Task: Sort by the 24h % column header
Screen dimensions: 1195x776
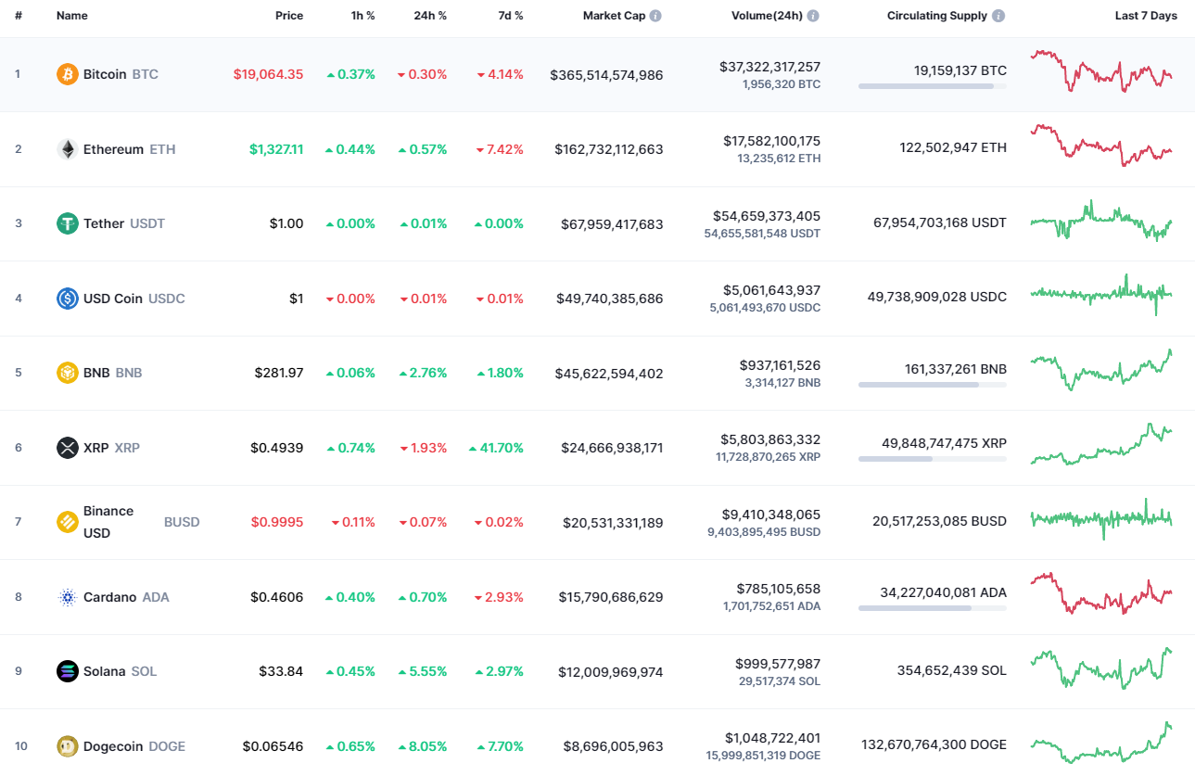Action: coord(430,16)
